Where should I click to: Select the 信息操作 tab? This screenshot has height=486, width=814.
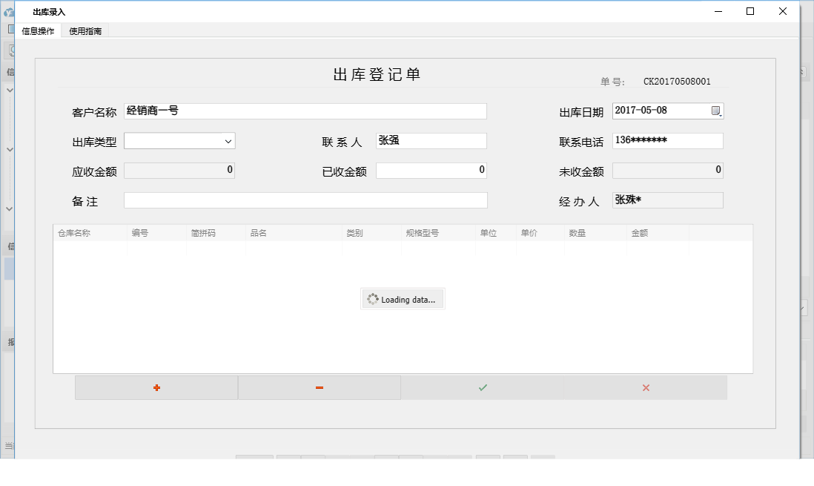37,31
